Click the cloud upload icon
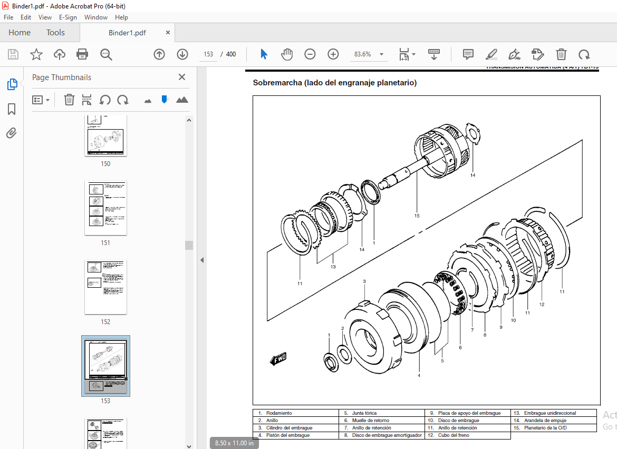The image size is (617, 449). [x=60, y=54]
